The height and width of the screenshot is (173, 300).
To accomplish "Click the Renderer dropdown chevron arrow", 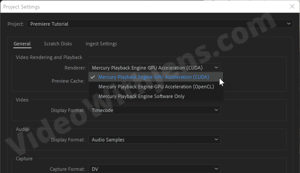I will pos(216,68).
